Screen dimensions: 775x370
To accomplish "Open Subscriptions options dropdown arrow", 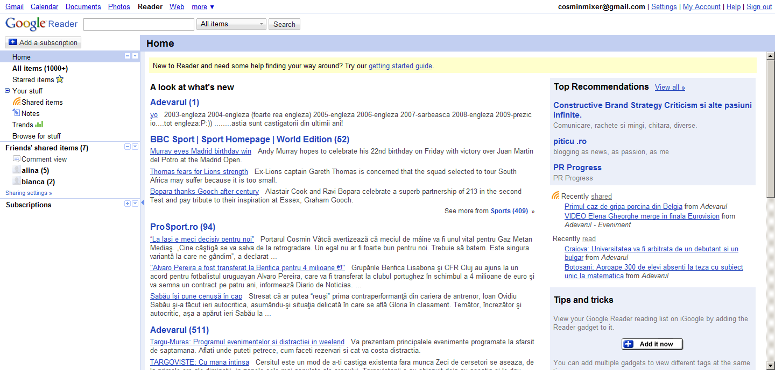I will point(135,204).
